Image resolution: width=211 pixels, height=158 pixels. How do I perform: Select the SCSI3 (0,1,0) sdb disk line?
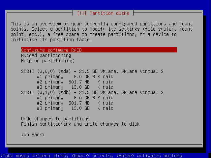coord(92,92)
